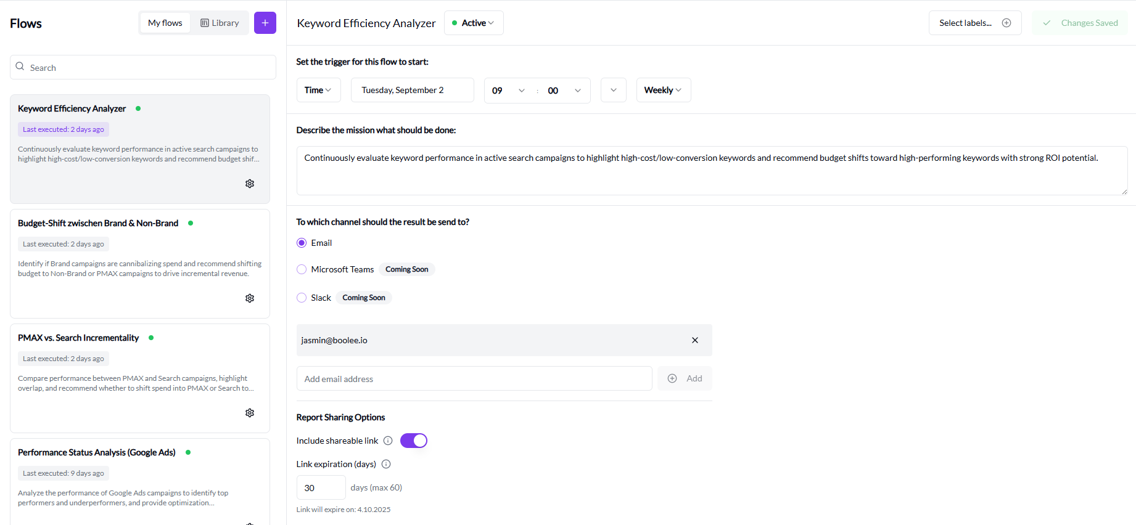Expand the Time trigger type dropdown
The height and width of the screenshot is (525, 1136).
[318, 90]
